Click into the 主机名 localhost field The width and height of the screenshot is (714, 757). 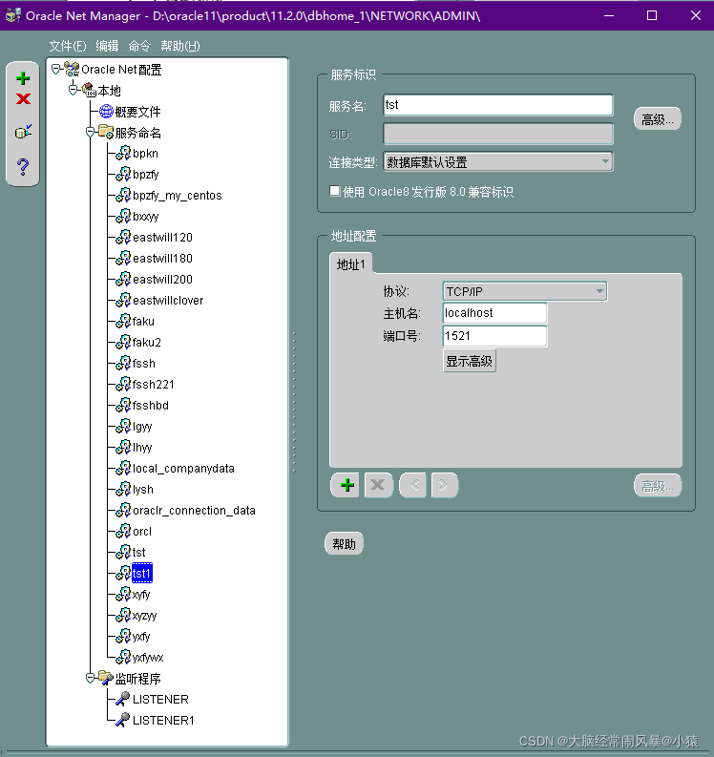[494, 313]
